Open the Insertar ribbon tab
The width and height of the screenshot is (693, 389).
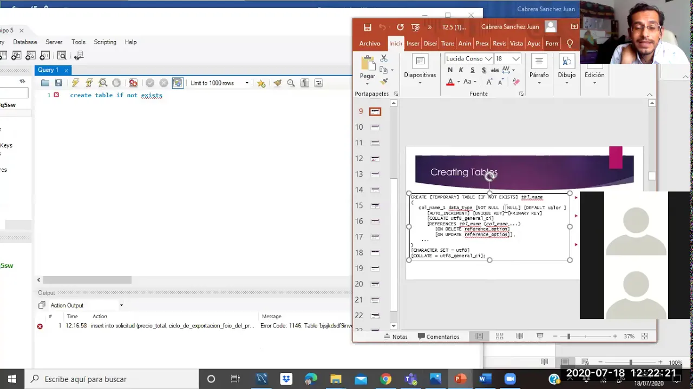tap(413, 43)
